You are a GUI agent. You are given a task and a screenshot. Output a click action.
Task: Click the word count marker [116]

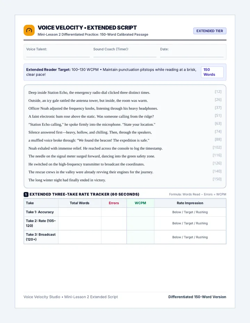[217, 155]
